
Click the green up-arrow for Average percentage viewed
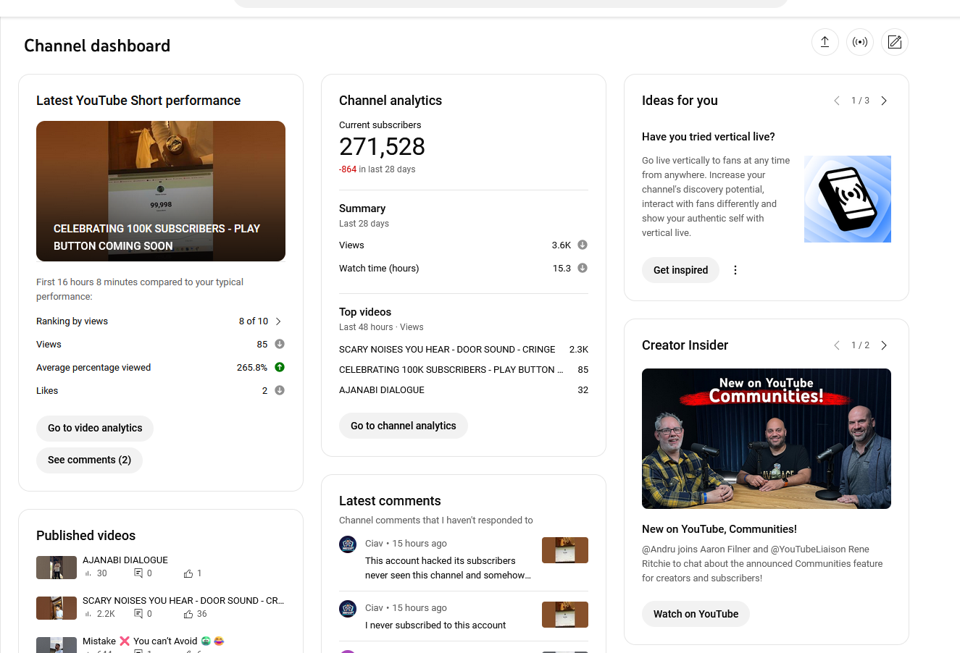tap(280, 368)
